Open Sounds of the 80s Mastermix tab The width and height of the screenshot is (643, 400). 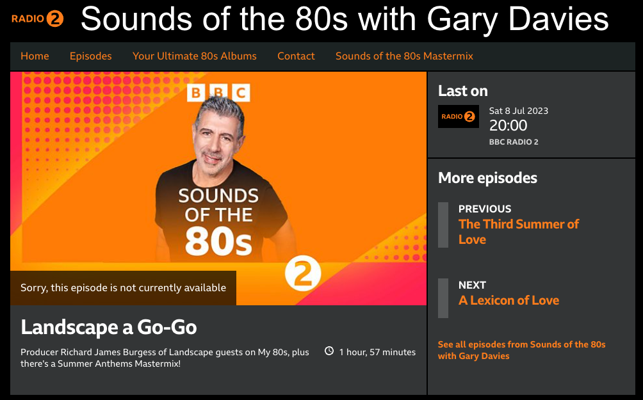404,56
